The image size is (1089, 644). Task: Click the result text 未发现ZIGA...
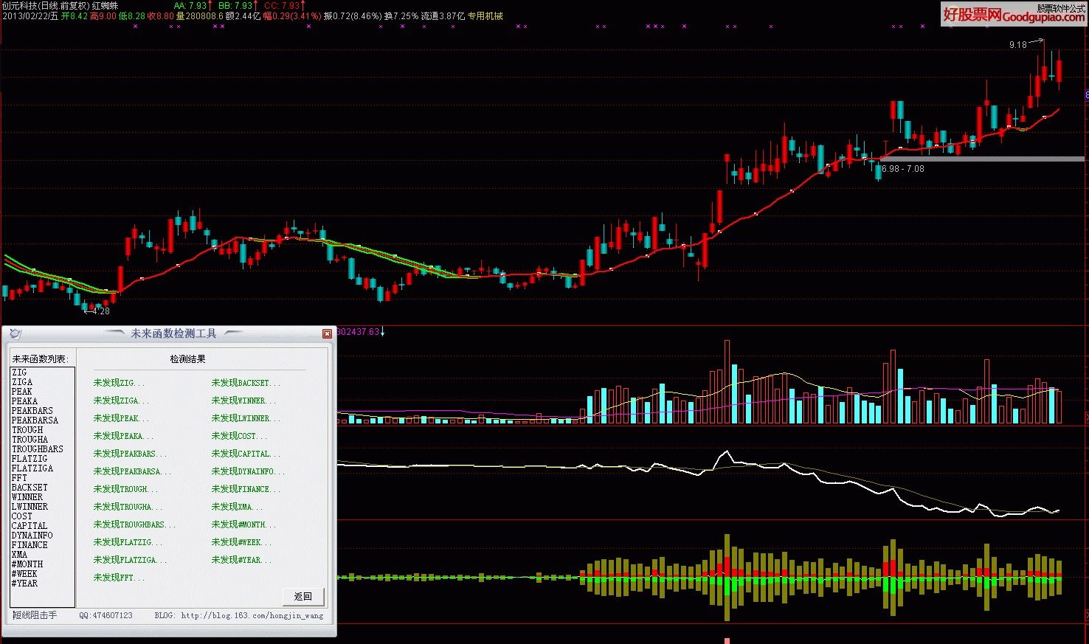click(x=121, y=401)
